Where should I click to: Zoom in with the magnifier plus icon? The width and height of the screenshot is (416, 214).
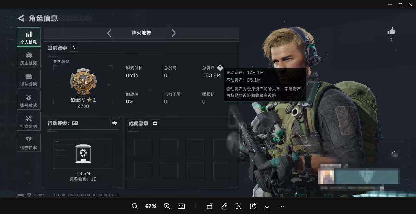(167, 206)
